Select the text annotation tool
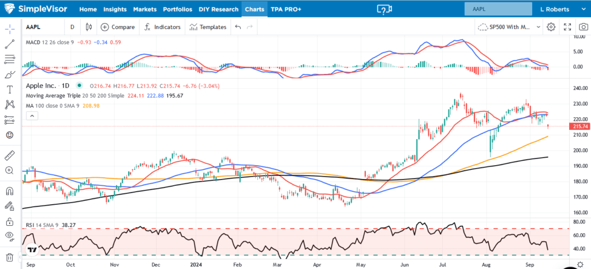This screenshot has height=269, width=591. 10,89
